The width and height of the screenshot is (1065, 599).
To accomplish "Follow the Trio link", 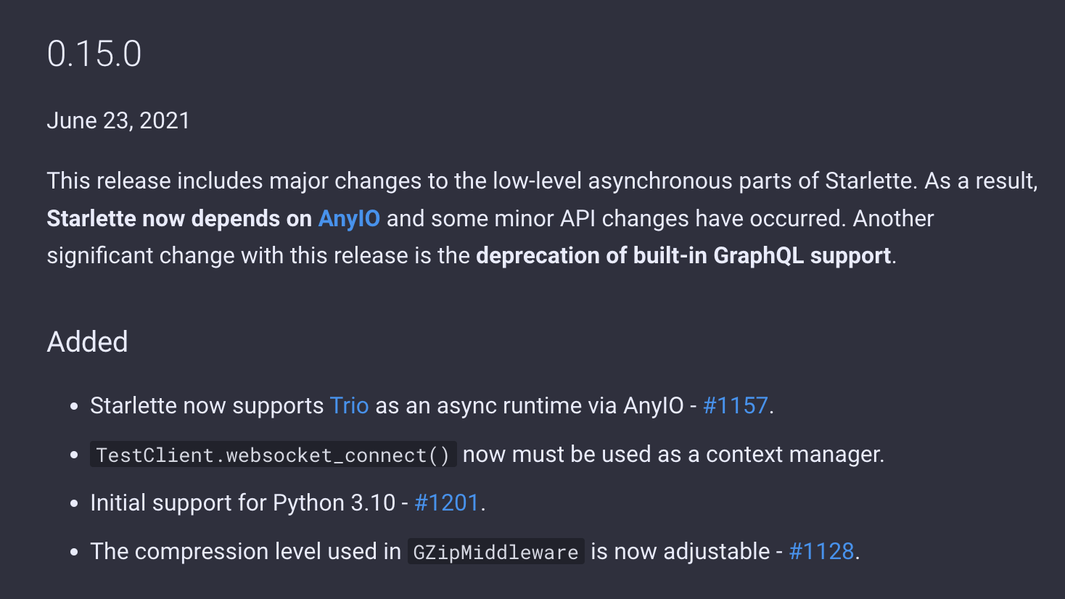I will (x=349, y=406).
